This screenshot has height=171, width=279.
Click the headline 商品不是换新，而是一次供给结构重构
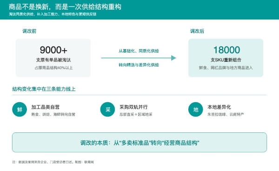65,7
